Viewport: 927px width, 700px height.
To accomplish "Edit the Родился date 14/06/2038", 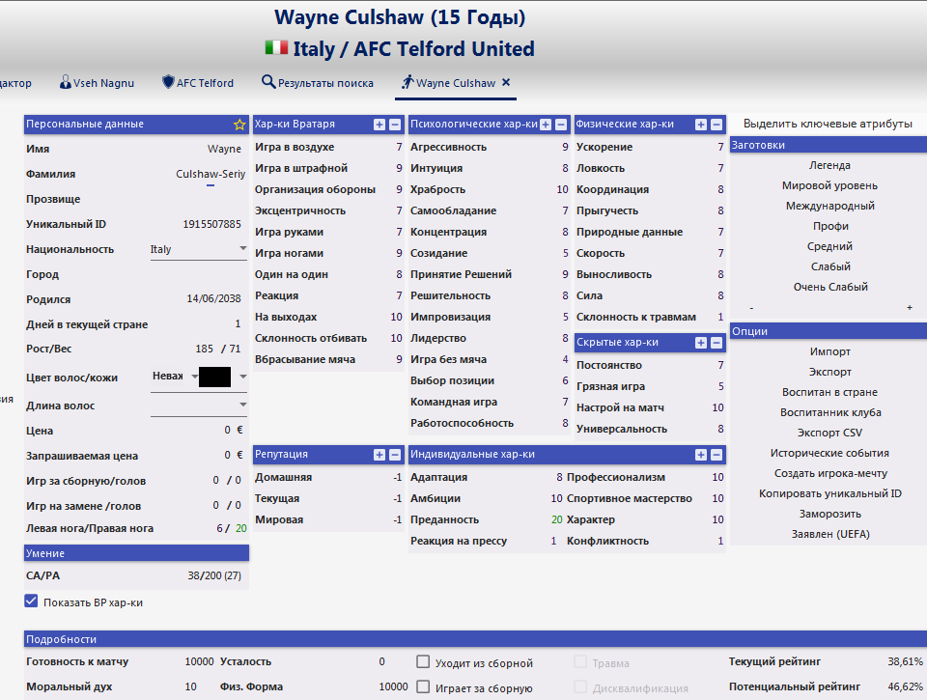I will (x=214, y=298).
